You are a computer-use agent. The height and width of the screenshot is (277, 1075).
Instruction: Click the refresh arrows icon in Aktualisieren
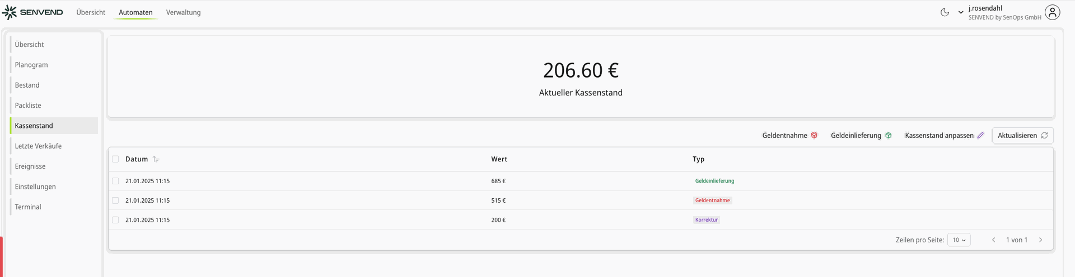coord(1044,136)
